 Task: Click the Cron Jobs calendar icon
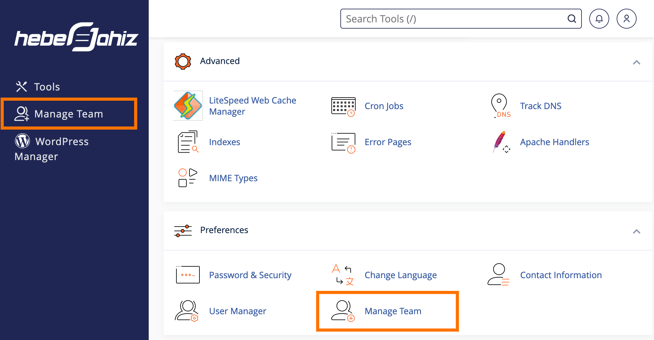pyautogui.click(x=343, y=106)
